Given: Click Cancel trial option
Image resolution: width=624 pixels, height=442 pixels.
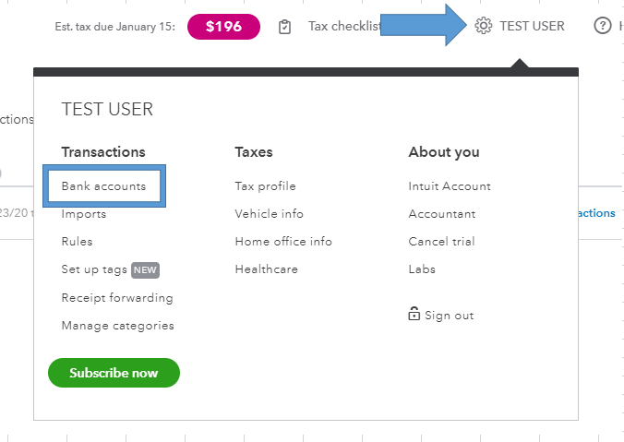Looking at the screenshot, I should pyautogui.click(x=442, y=242).
